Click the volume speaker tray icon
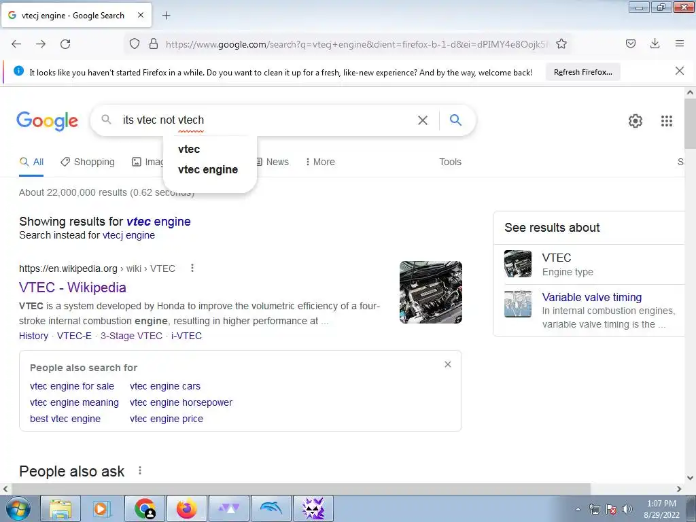Image resolution: width=696 pixels, height=522 pixels. pyautogui.click(x=627, y=510)
